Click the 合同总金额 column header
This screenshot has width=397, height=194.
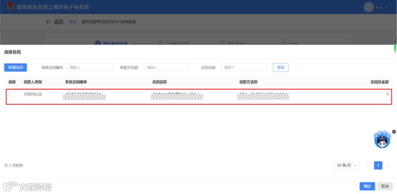pyautogui.click(x=379, y=82)
